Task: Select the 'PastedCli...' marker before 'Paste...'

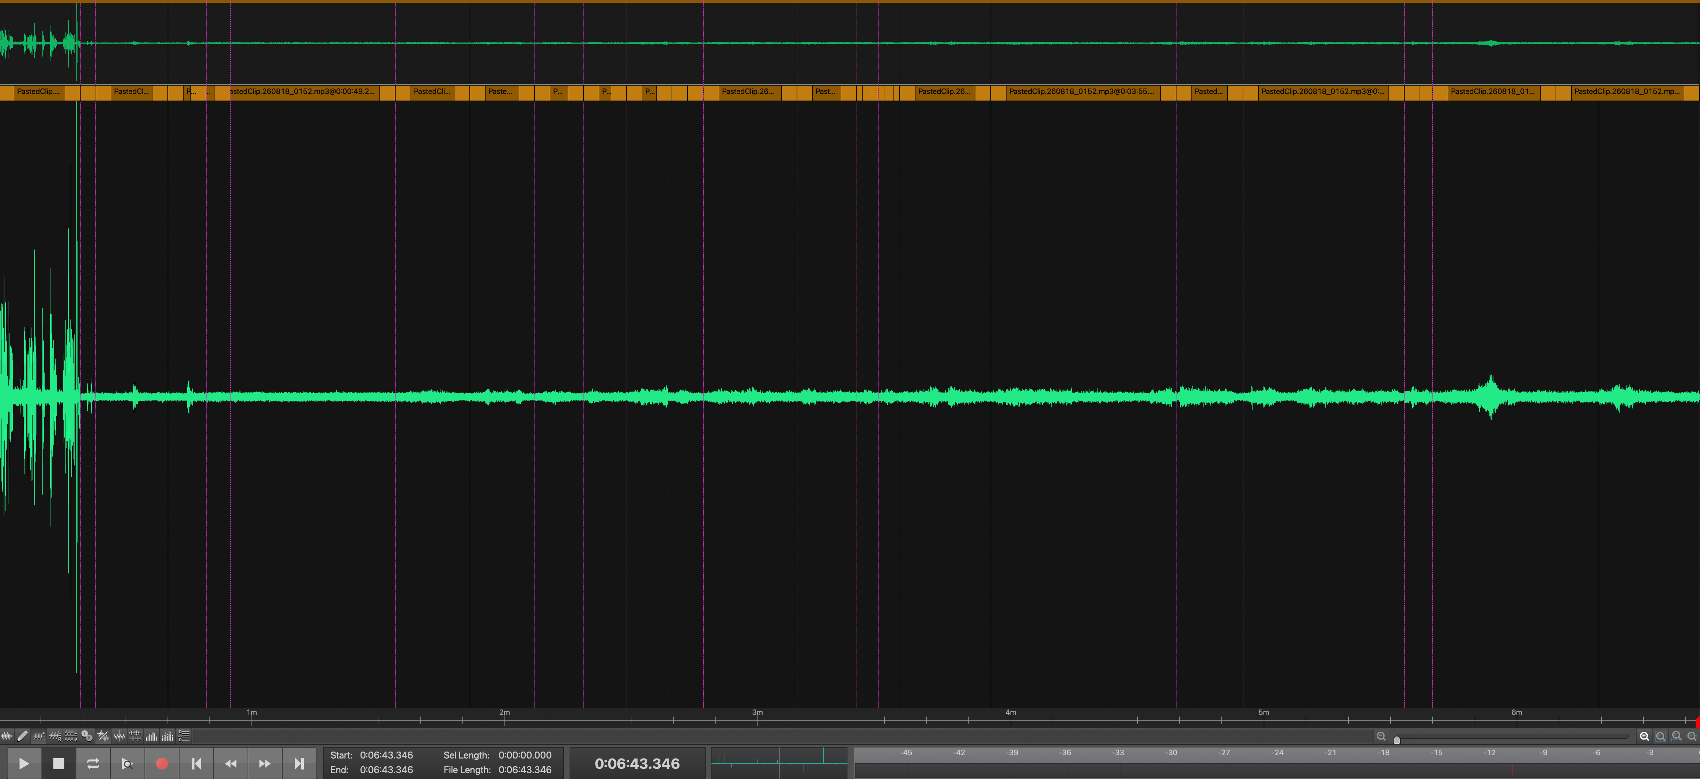Action: 432,92
